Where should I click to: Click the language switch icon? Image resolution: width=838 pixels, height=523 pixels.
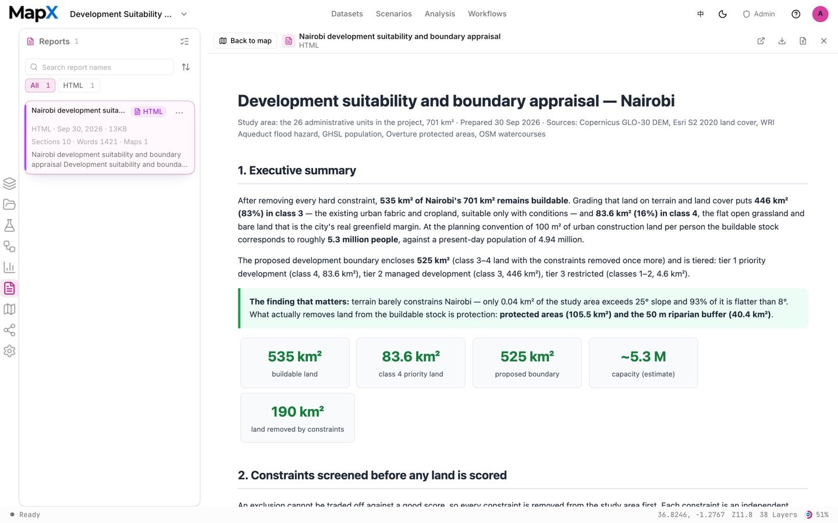[701, 14]
